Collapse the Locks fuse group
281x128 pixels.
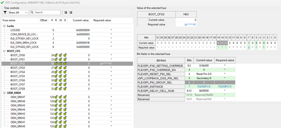(x=5, y=26)
